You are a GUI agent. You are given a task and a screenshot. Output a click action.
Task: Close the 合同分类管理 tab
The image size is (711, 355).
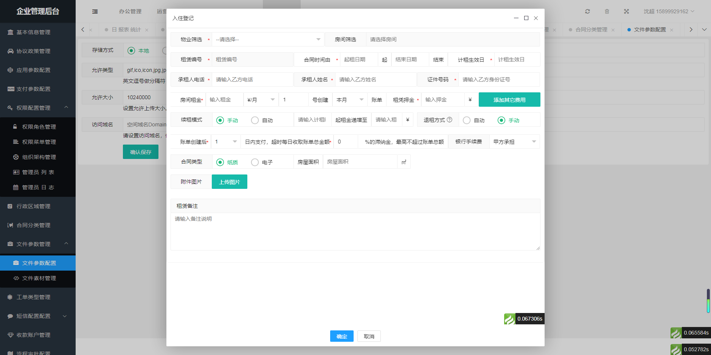[613, 30]
